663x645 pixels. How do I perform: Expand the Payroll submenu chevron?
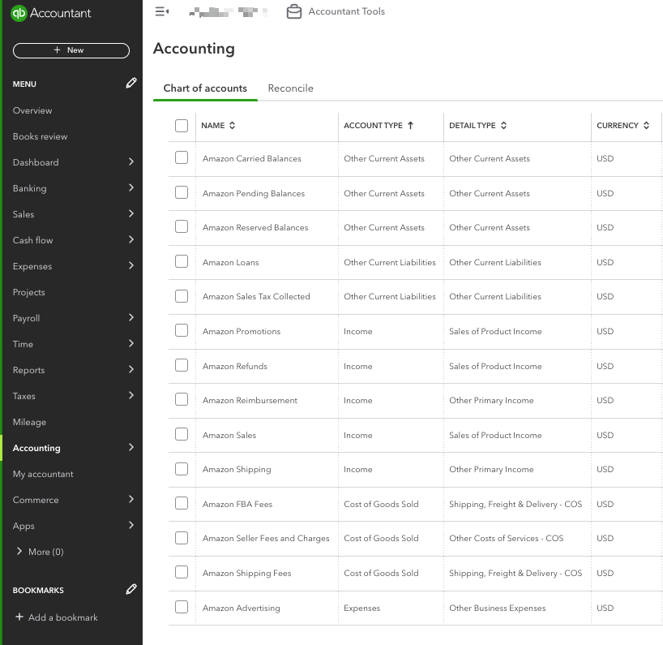click(131, 317)
